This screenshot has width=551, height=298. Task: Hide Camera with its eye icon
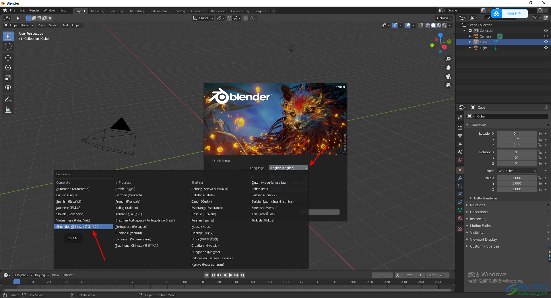tap(546, 36)
